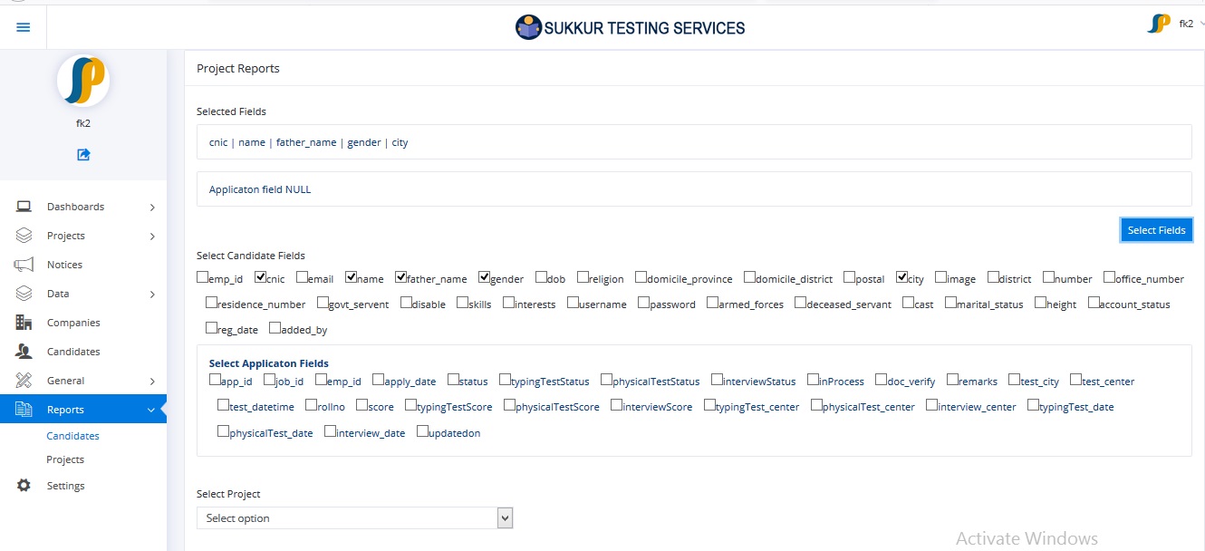Enable the email checkbox

click(x=302, y=277)
